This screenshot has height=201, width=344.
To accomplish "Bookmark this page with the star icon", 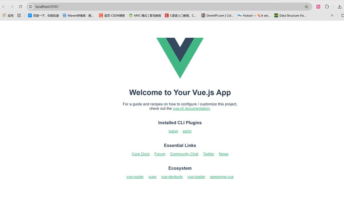I will point(306,7).
